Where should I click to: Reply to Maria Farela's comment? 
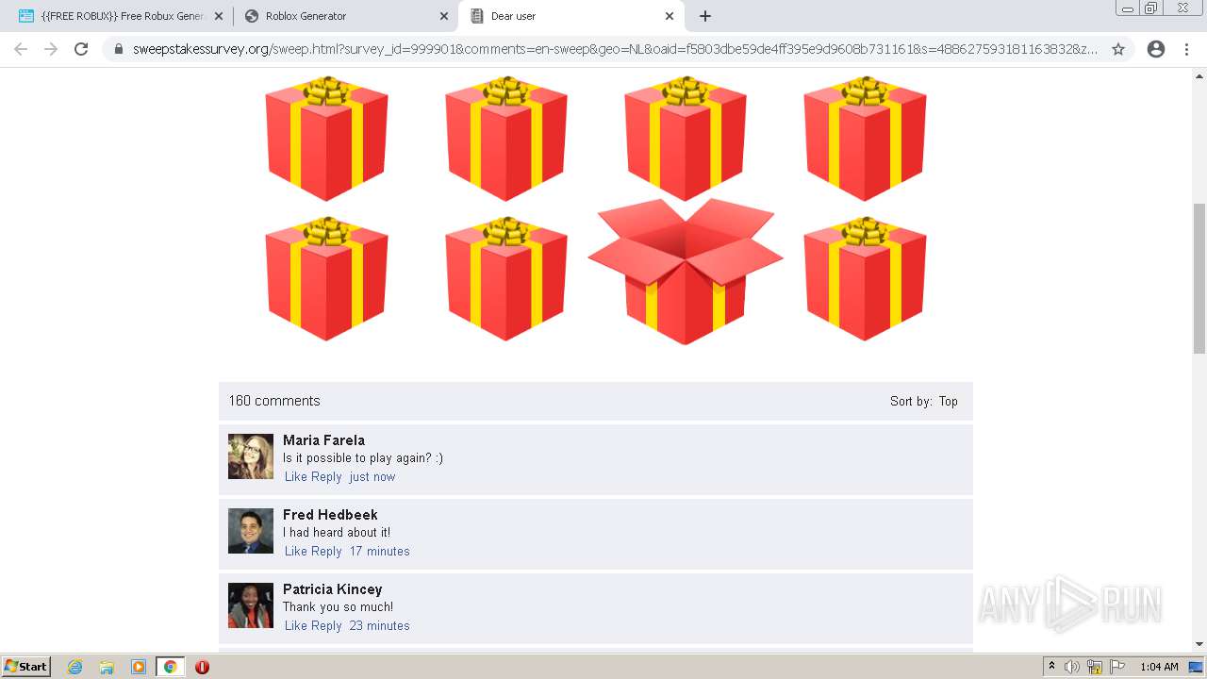click(x=326, y=477)
